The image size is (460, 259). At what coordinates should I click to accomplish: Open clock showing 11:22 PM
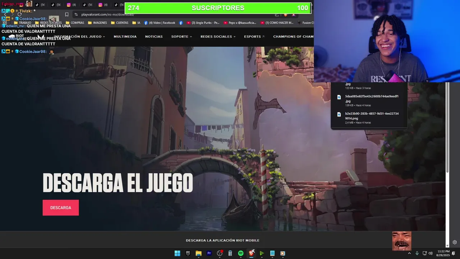click(443, 253)
